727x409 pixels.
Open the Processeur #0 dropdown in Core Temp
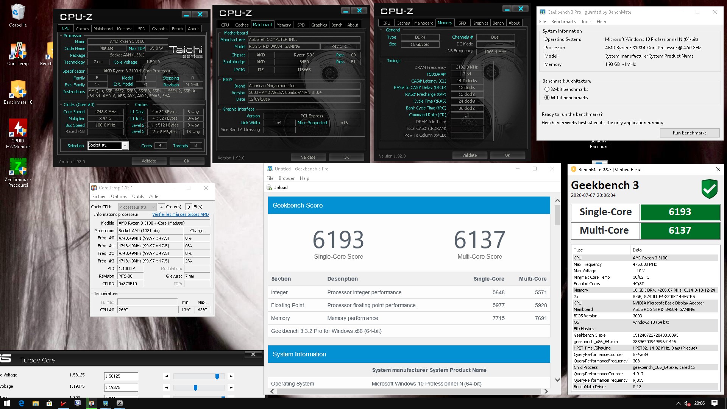137,207
